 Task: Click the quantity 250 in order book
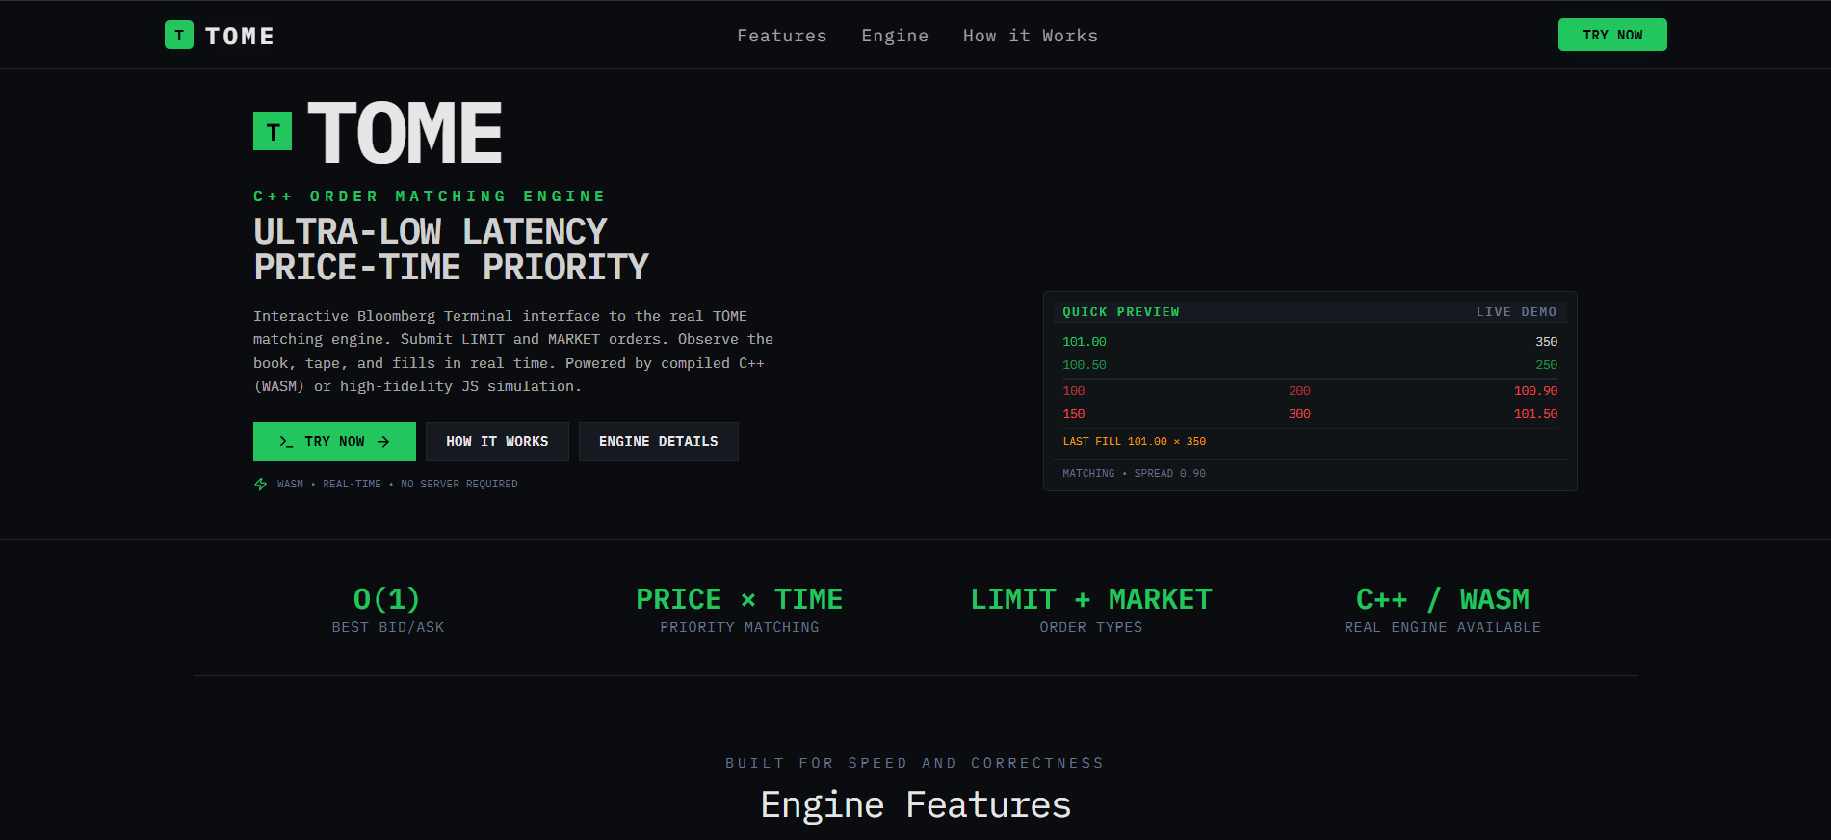1546,365
